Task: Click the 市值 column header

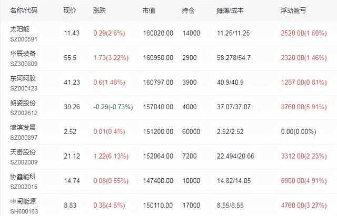Action: pos(148,11)
